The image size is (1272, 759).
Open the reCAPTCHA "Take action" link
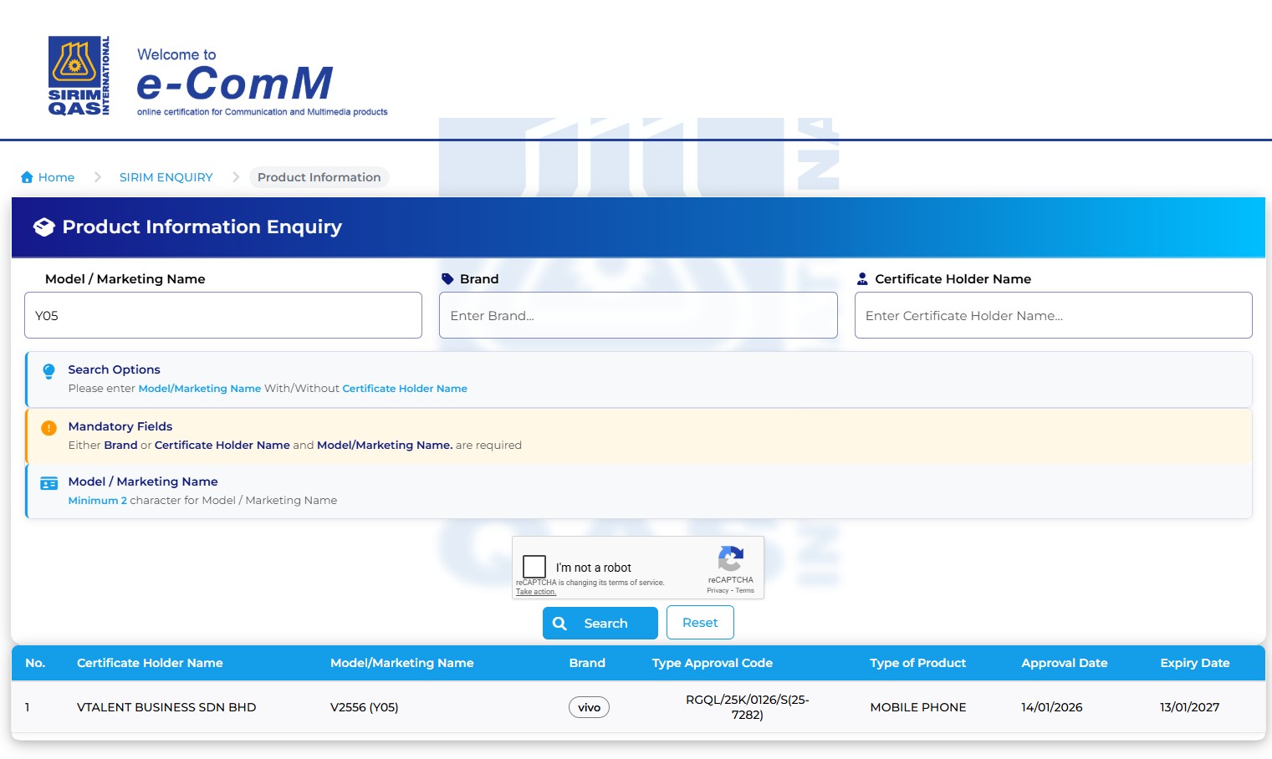[535, 592]
